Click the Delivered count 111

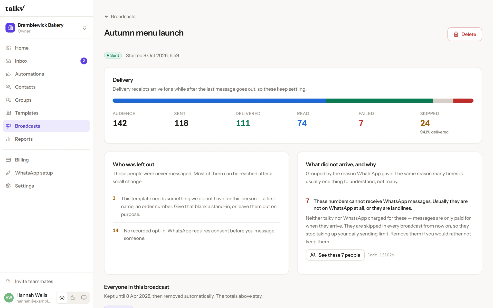click(243, 123)
